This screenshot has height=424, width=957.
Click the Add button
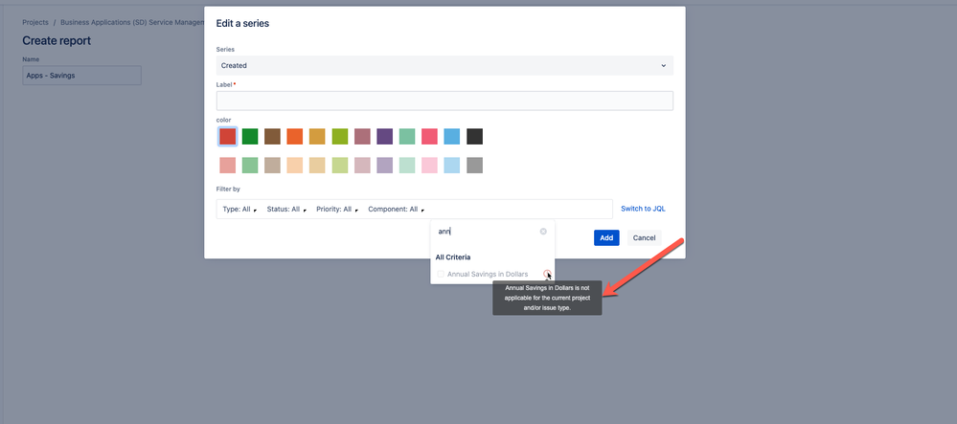pos(606,238)
